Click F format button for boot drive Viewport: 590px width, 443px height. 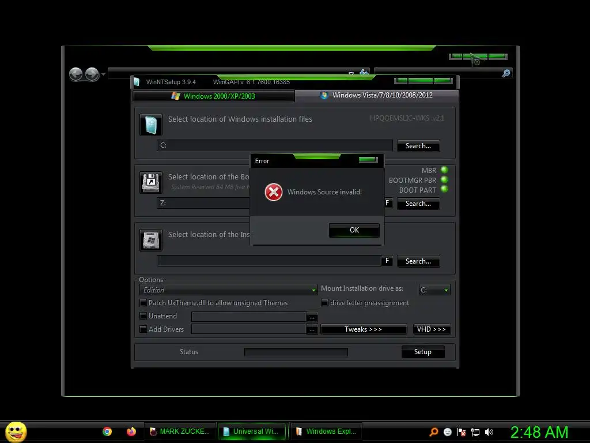[x=387, y=203]
